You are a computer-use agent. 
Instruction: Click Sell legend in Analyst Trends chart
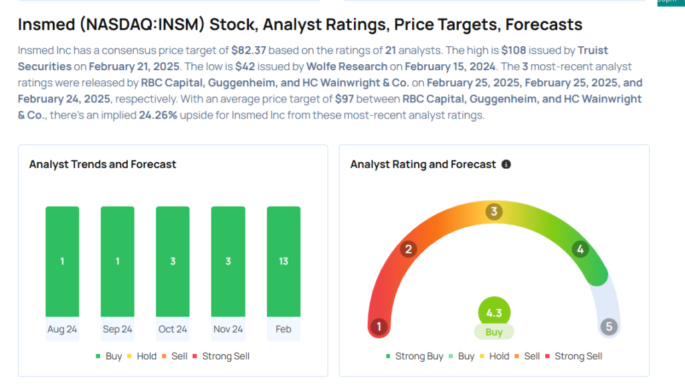click(174, 357)
